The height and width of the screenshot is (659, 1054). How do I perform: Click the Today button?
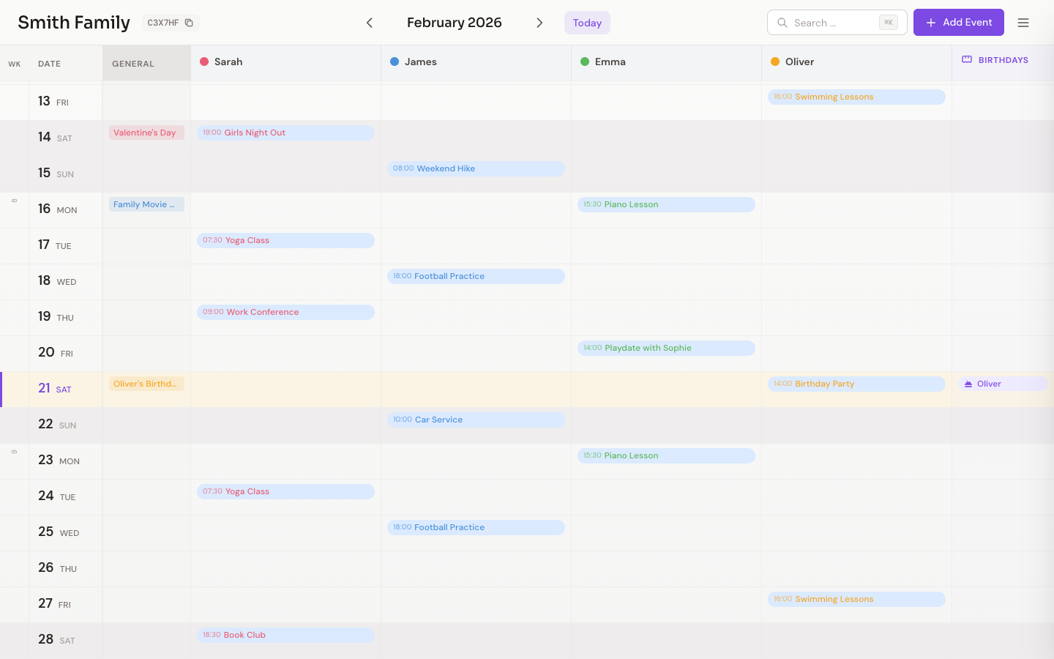coord(587,23)
